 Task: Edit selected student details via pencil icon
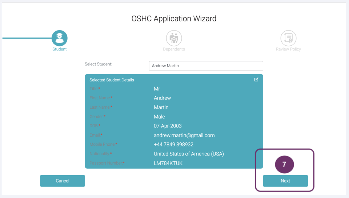point(256,80)
